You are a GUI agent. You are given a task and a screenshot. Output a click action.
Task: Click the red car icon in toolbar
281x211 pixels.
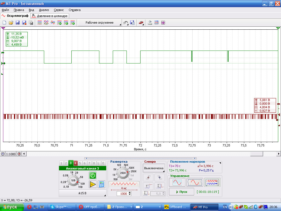click(x=141, y=23)
